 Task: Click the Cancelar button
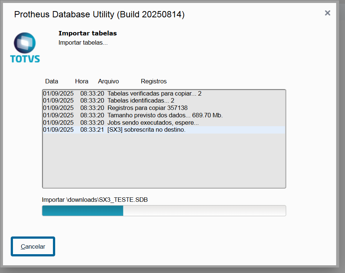click(x=33, y=246)
